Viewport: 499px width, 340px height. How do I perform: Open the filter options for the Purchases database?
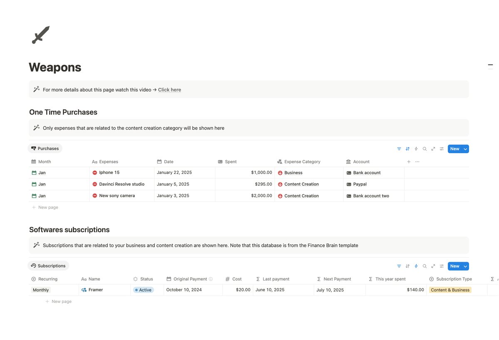[x=399, y=149]
